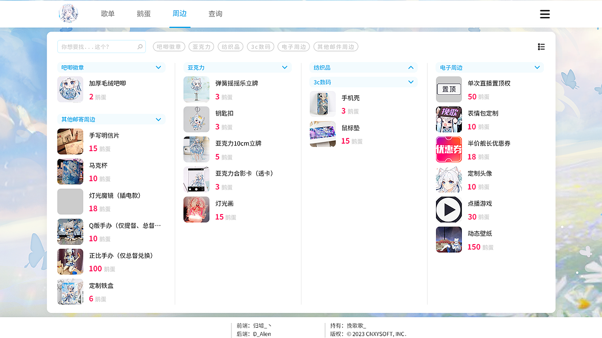602x338 pixels.
Task: Click the gray placeholder icon for 灯光魔镜
Action: 70,201
